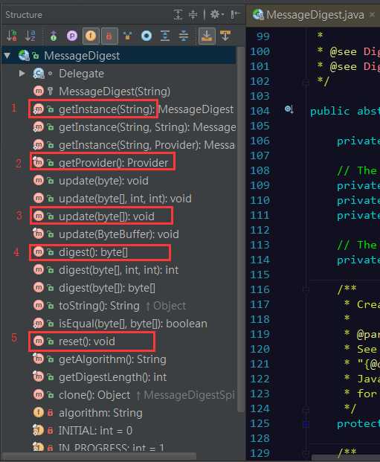Select update(ByteBuffer): void method
Screen dimensions: 380x462
118,234
